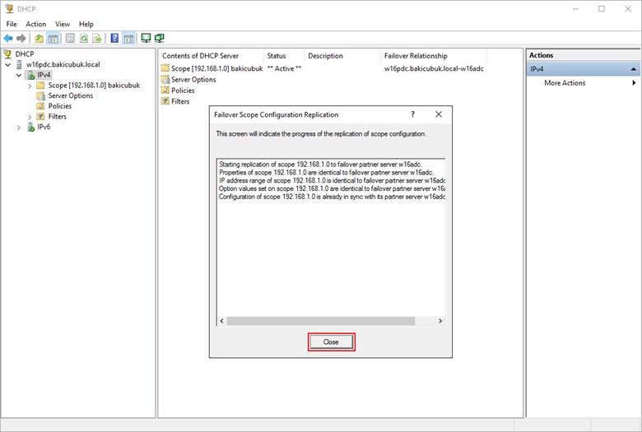Collapse the w16pdc.bakicubuk.local server node

8,64
